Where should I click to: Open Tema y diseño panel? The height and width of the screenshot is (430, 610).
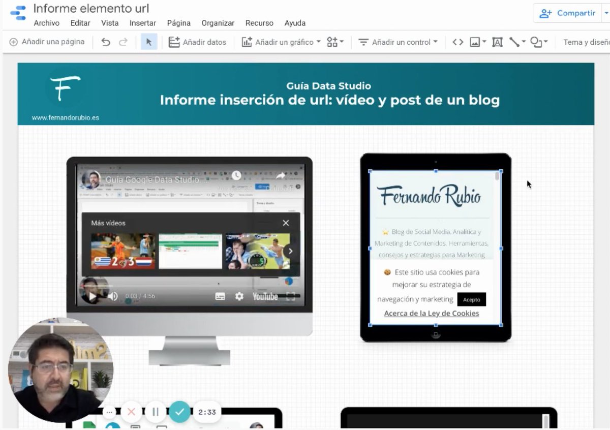[586, 42]
